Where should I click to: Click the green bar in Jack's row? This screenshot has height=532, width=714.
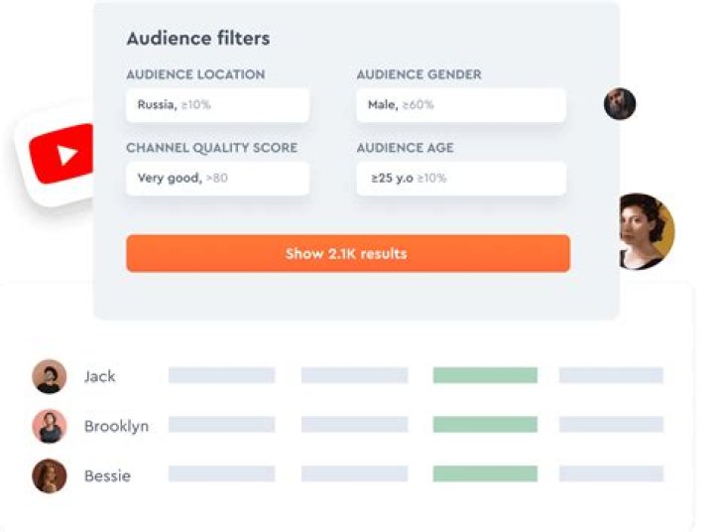click(485, 375)
